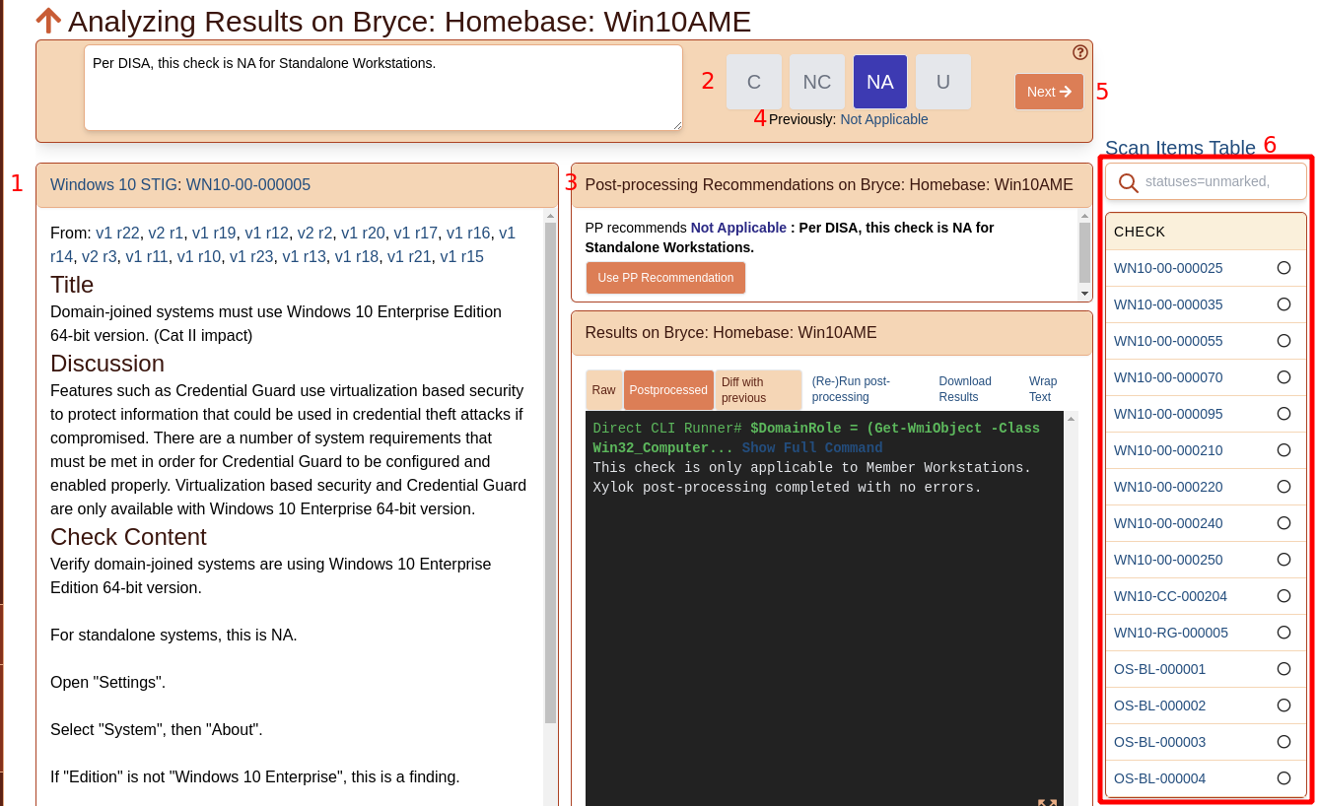1318x806 pixels.
Task: Select radio for WN10-00-000070
Action: (1283, 376)
